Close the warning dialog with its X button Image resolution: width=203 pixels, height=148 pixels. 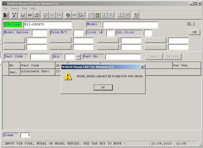pyautogui.click(x=142, y=67)
